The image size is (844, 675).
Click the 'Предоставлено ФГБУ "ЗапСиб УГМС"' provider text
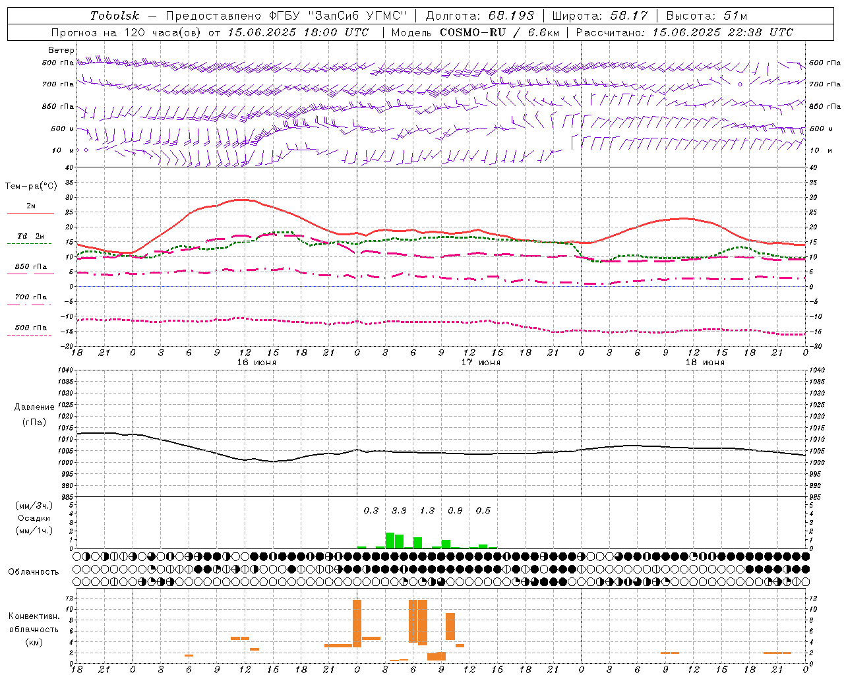point(286,16)
